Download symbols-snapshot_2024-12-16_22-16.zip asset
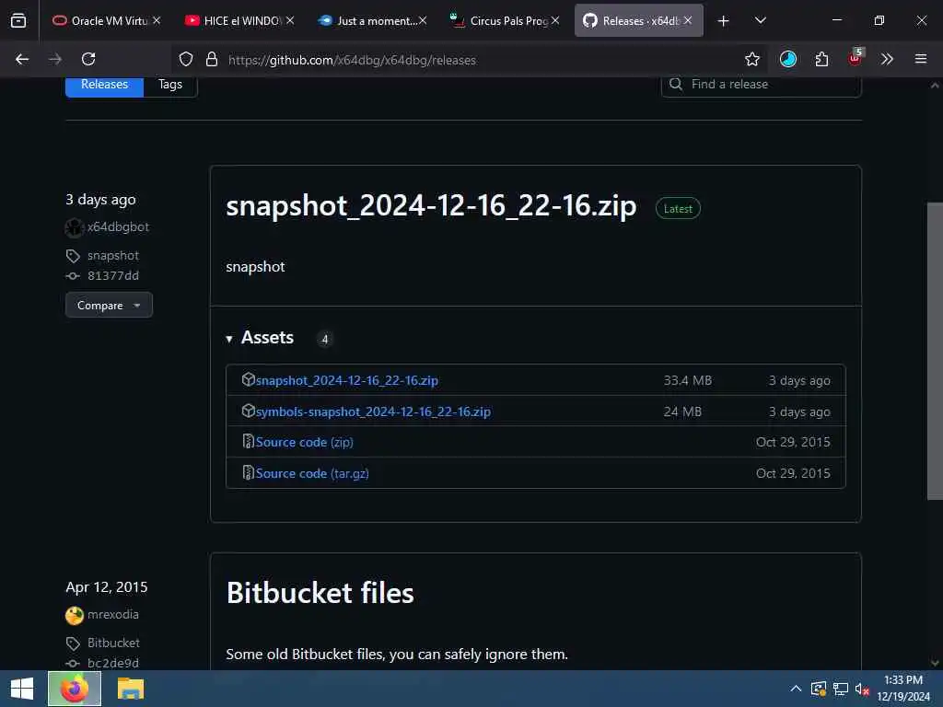Image resolution: width=943 pixels, height=707 pixels. tap(373, 411)
